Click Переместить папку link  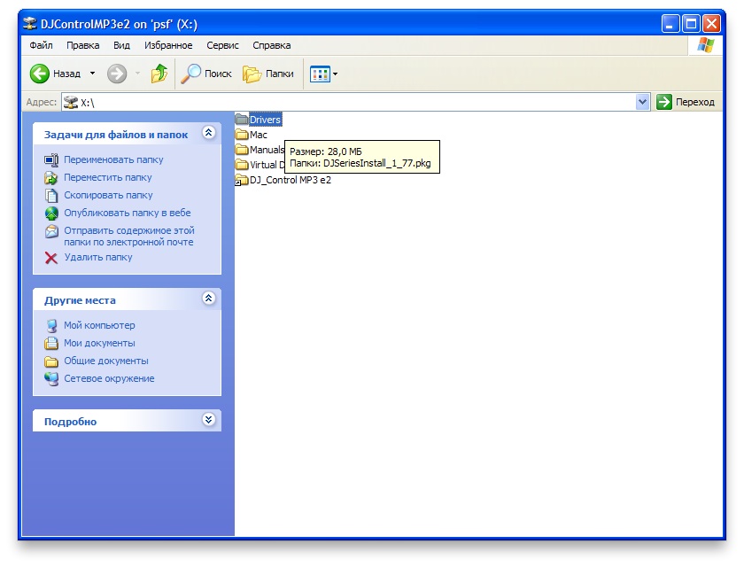tap(108, 177)
